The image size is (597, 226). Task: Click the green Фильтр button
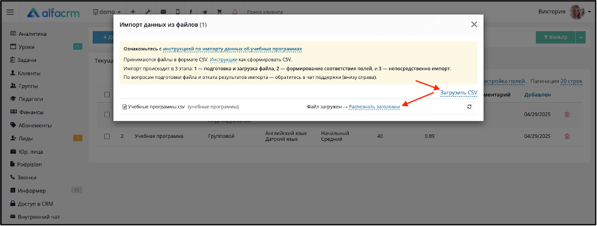[x=555, y=37]
